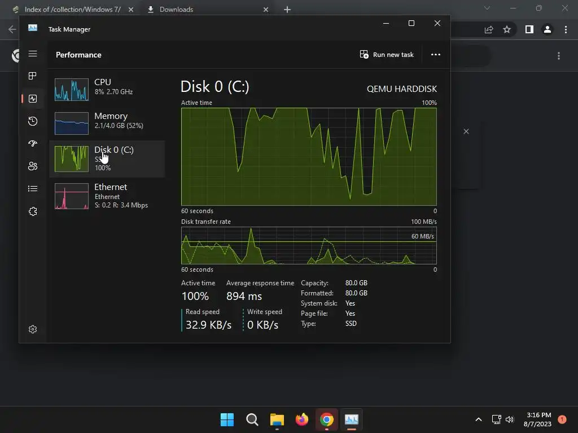Open the Startup apps page icon

tap(33, 144)
